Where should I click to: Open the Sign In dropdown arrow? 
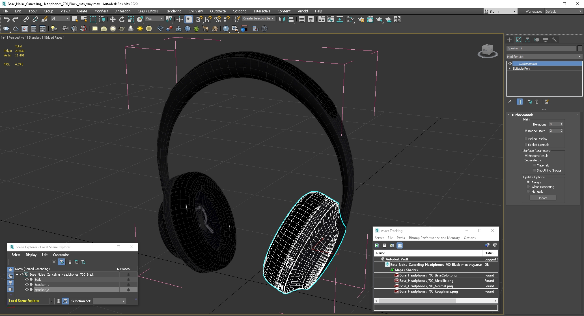click(x=514, y=11)
